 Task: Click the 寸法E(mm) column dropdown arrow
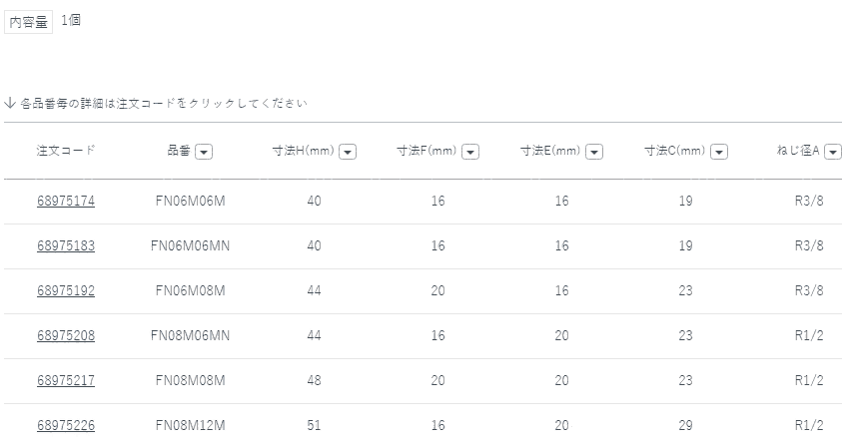[x=593, y=152]
